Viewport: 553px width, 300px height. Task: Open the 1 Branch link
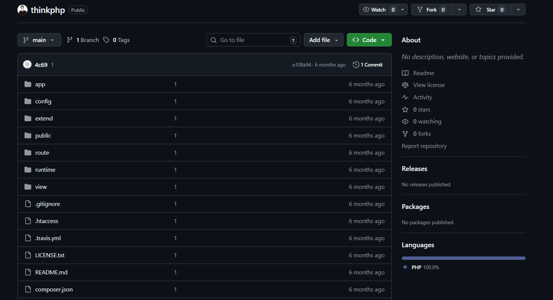83,40
